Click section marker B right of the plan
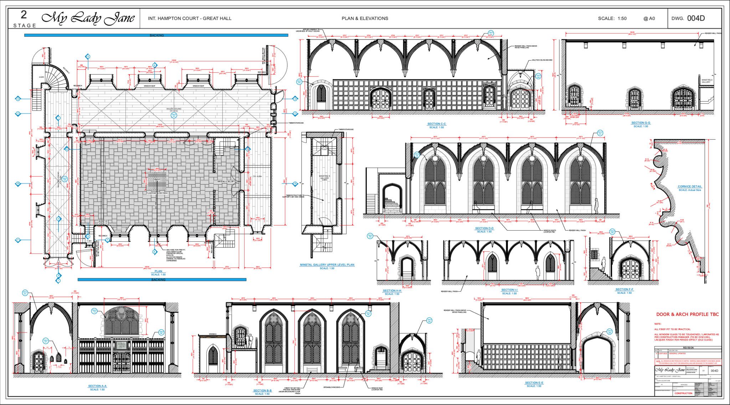The image size is (730, 405). [295, 184]
